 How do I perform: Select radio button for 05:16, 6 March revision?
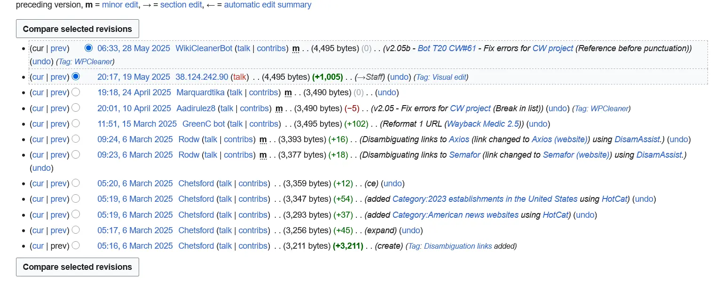(76, 245)
